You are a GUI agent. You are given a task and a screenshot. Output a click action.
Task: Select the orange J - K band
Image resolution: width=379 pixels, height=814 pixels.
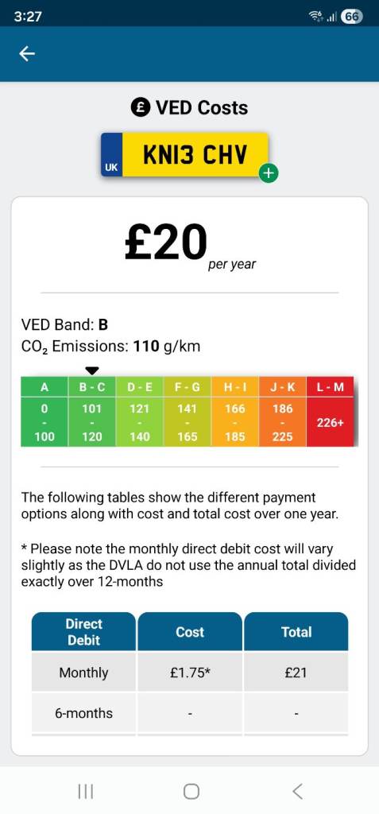click(x=283, y=411)
